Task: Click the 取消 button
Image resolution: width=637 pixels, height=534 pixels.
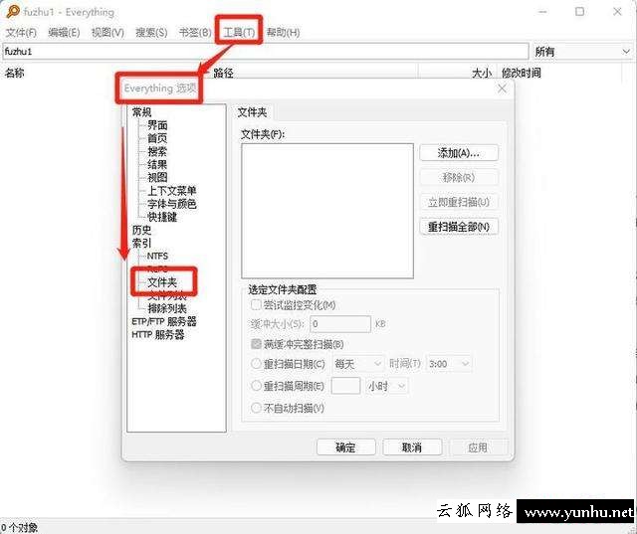Action: coord(412,447)
